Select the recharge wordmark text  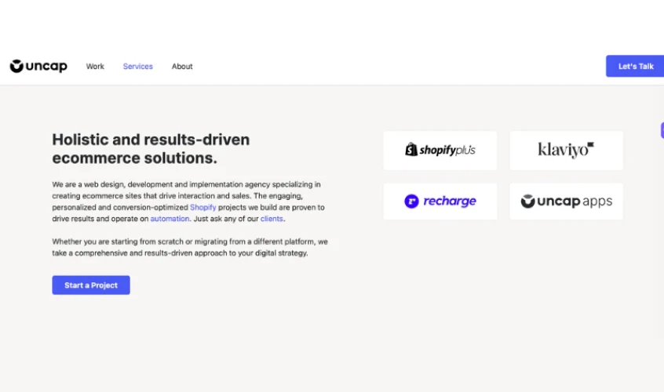click(450, 201)
